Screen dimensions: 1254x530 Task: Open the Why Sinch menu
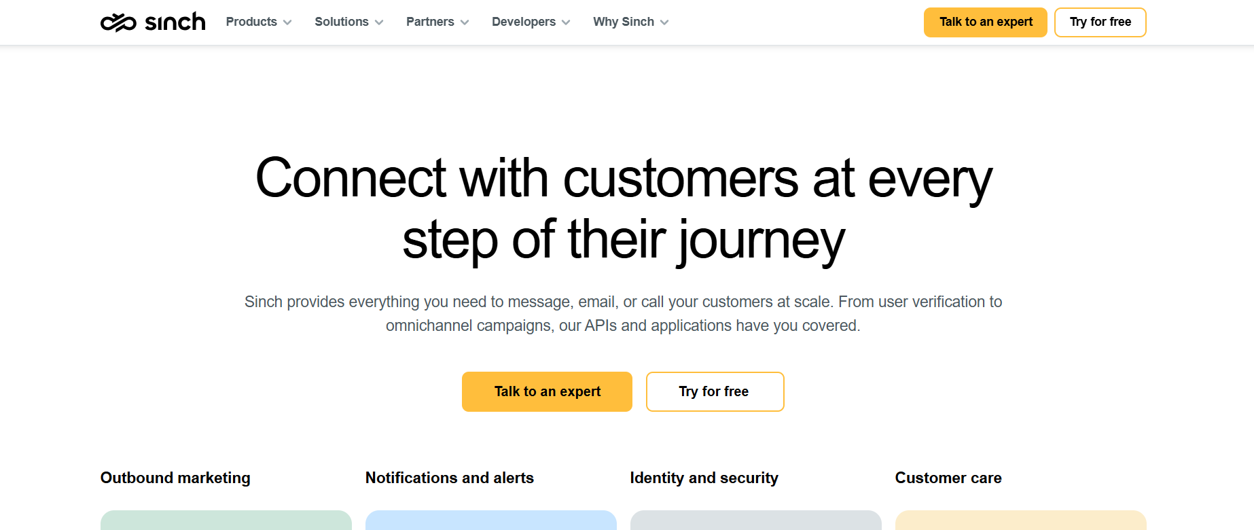coord(631,22)
